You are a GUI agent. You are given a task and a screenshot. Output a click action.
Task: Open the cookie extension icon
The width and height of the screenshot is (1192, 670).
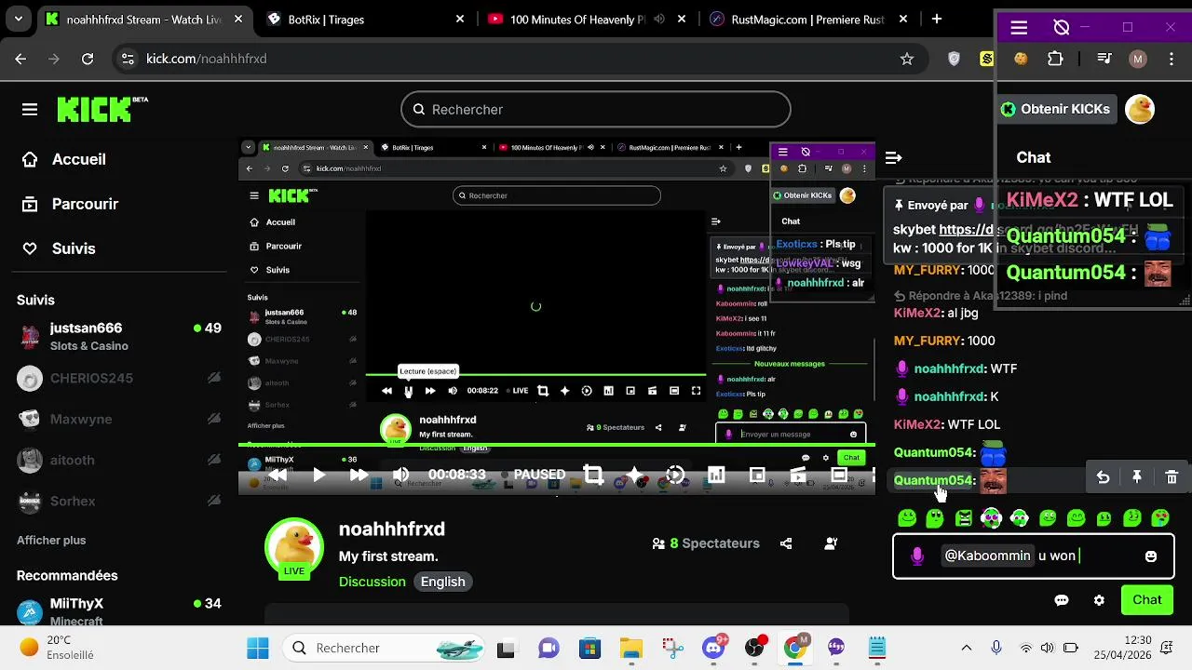1021,59
